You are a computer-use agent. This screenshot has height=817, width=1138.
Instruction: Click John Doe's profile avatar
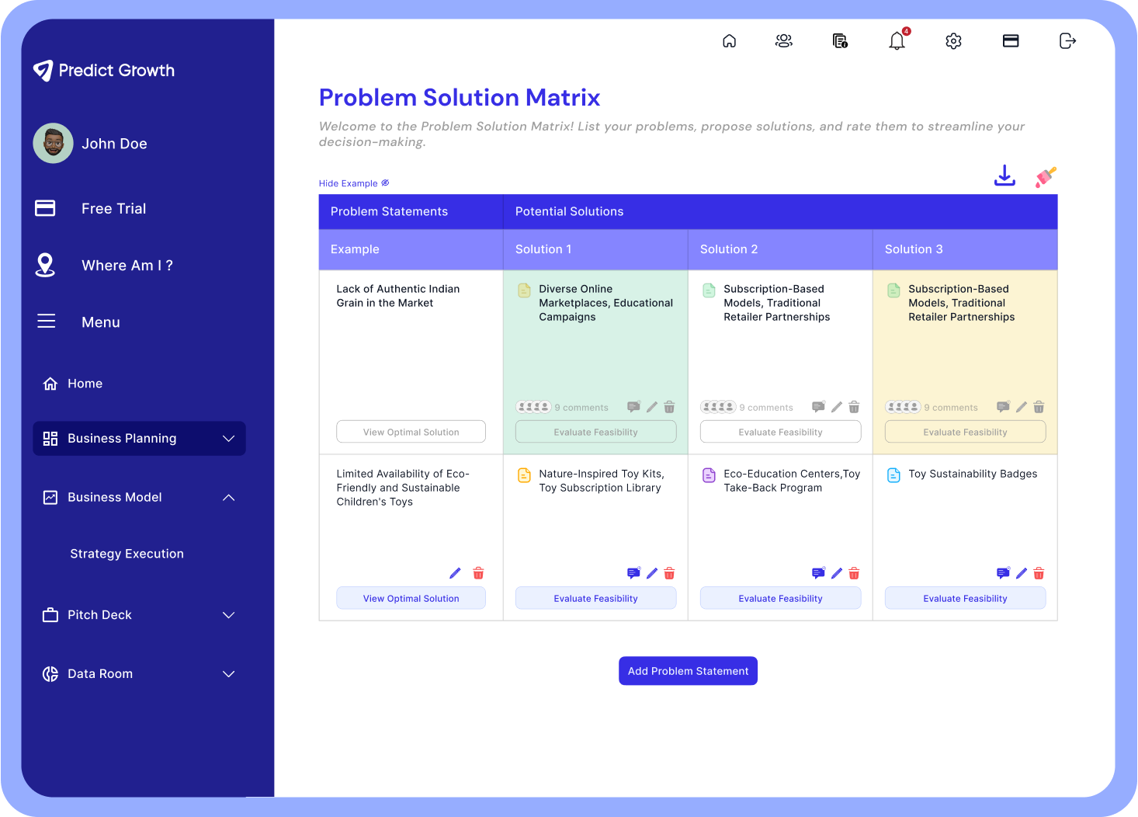pos(53,143)
